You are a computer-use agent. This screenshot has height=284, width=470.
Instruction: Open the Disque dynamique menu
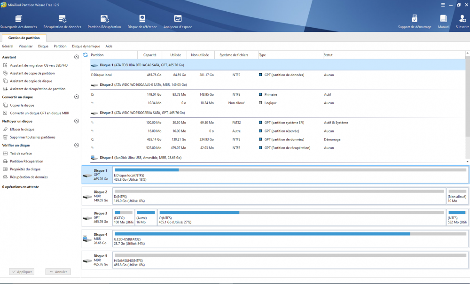(x=86, y=46)
